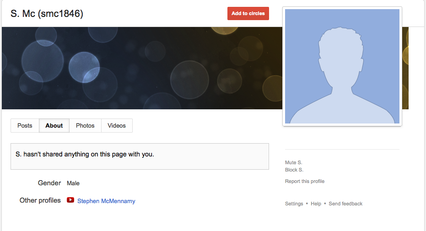
Task: Mute S. using the sidebar link
Action: click(293, 162)
